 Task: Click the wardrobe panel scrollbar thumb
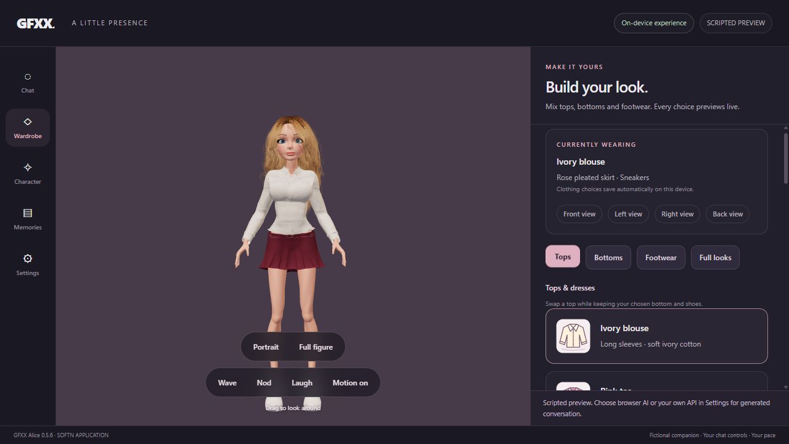[x=786, y=157]
